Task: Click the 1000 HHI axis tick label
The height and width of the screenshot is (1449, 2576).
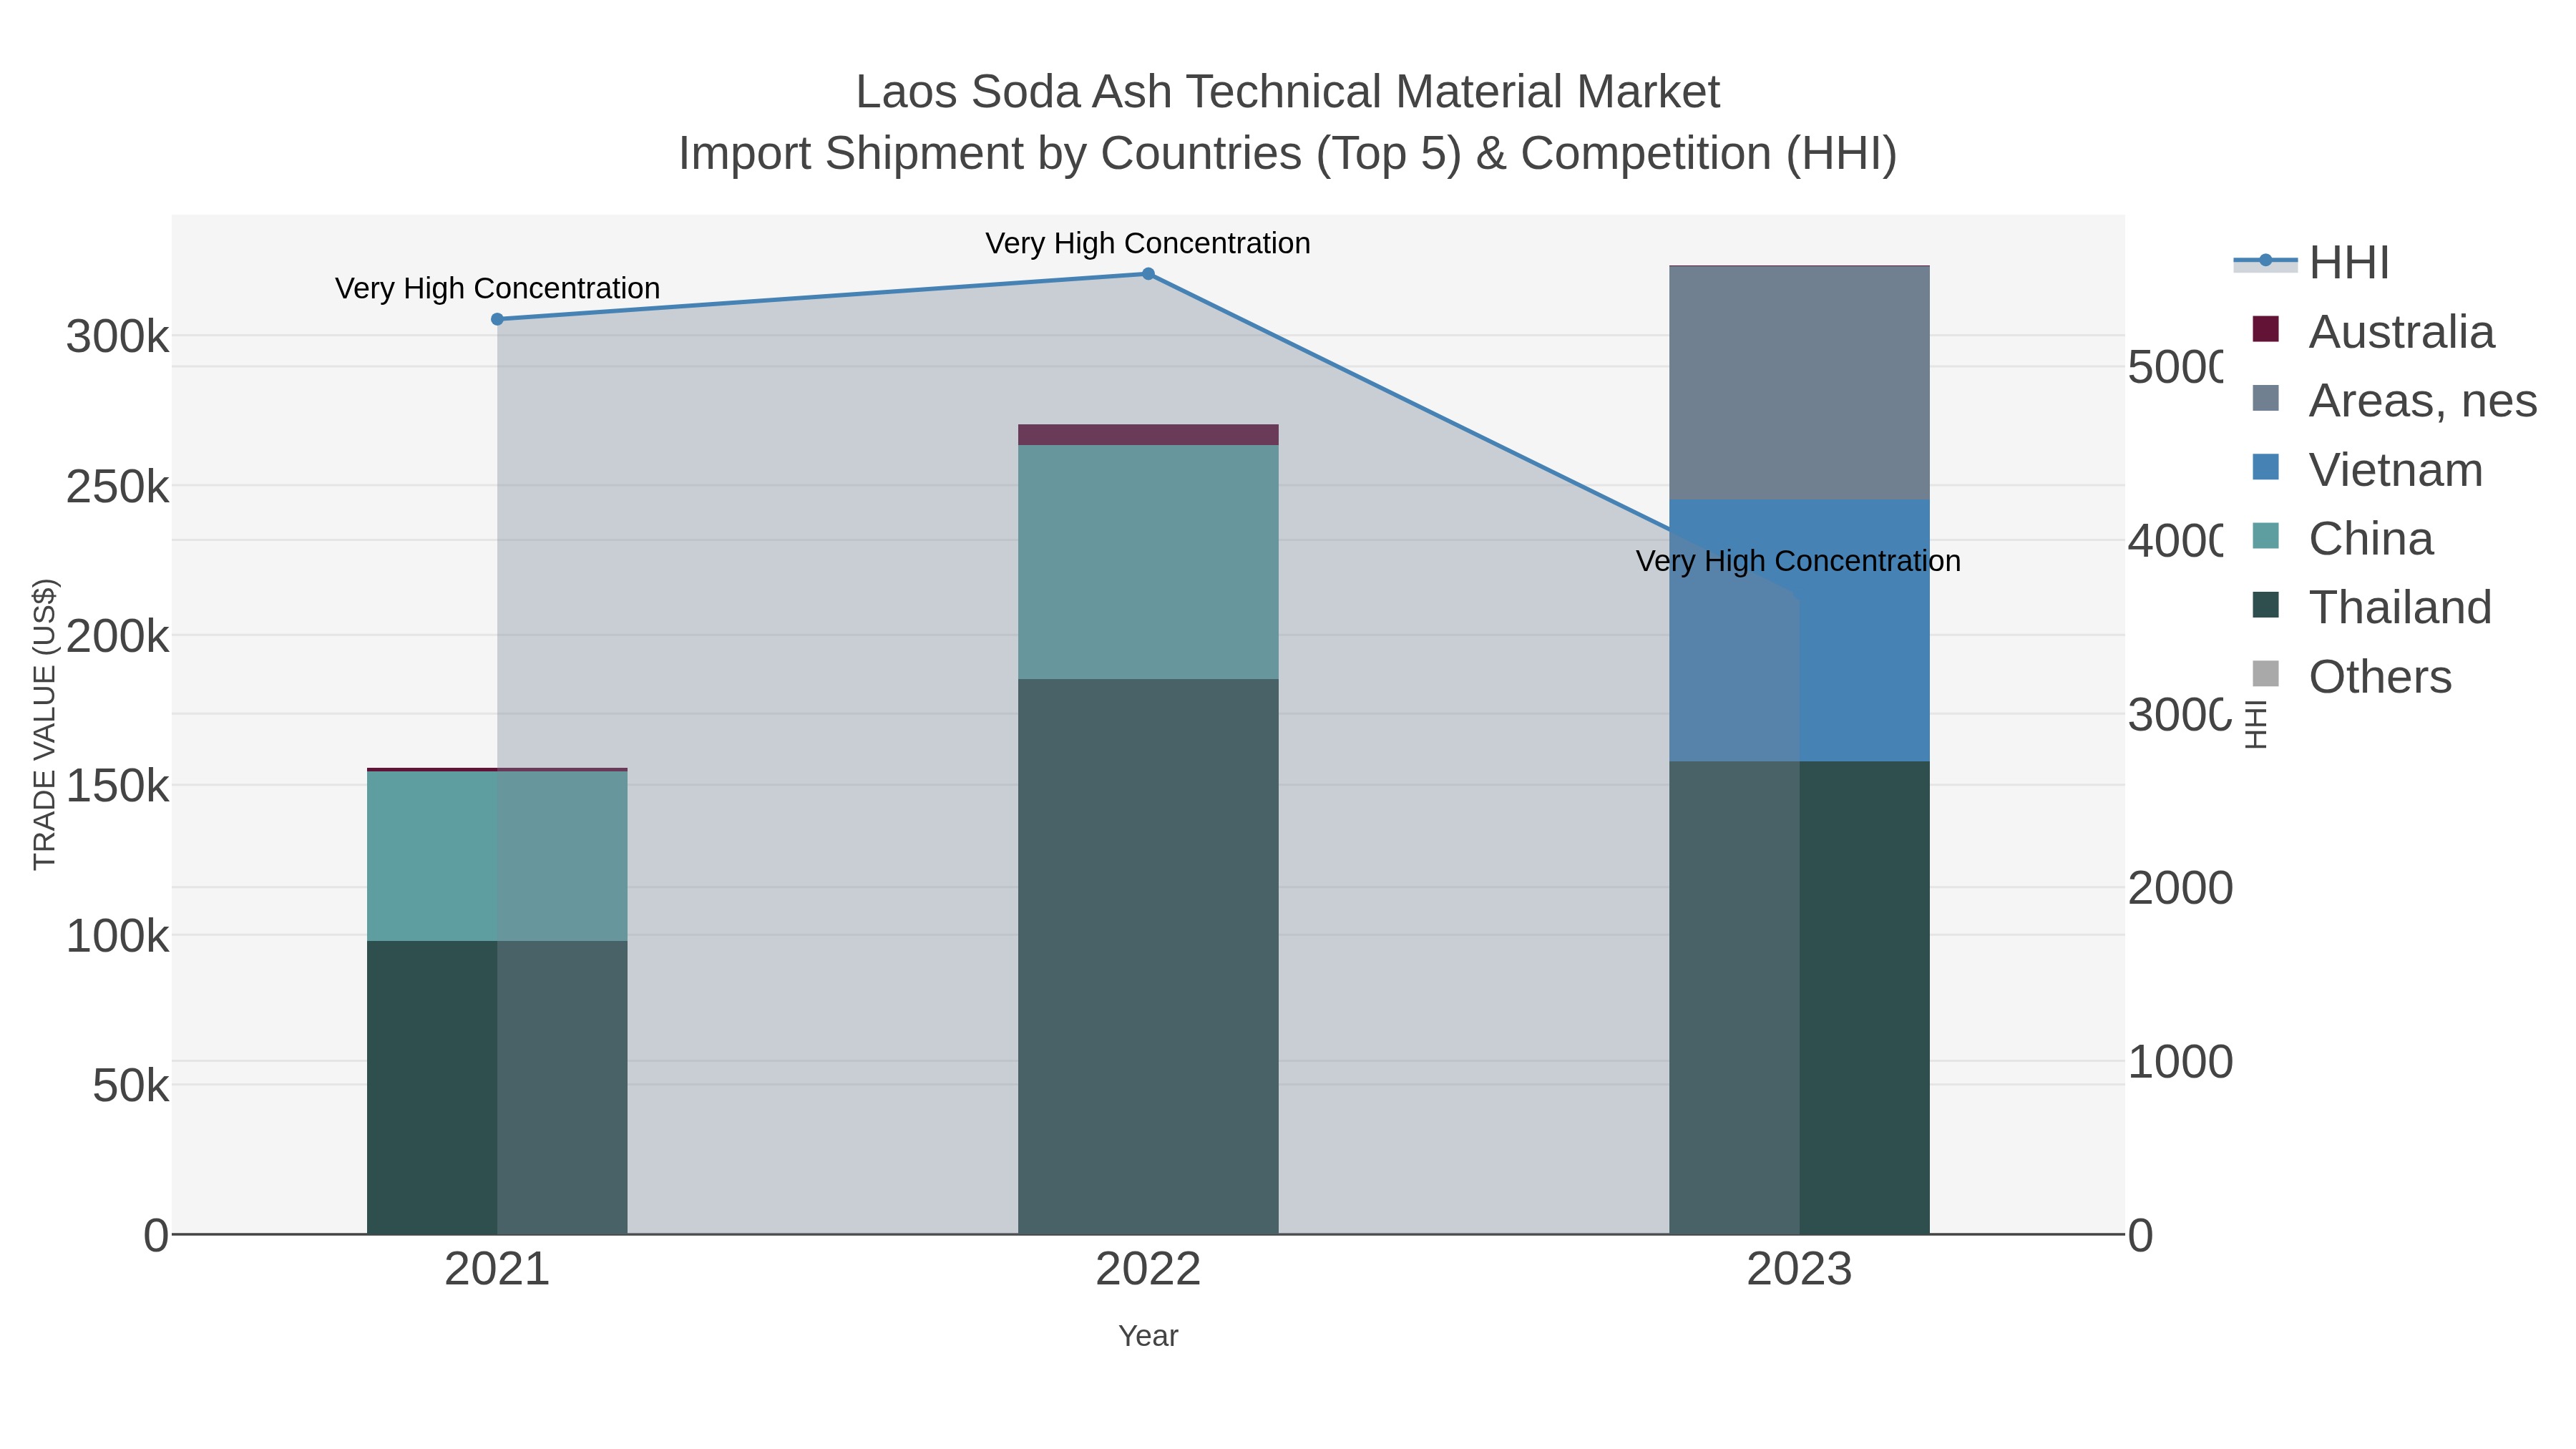Action: pos(2181,1062)
